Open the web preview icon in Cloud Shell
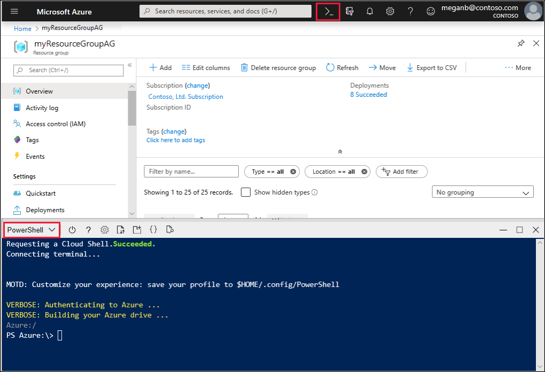This screenshot has width=545, height=372. [169, 229]
